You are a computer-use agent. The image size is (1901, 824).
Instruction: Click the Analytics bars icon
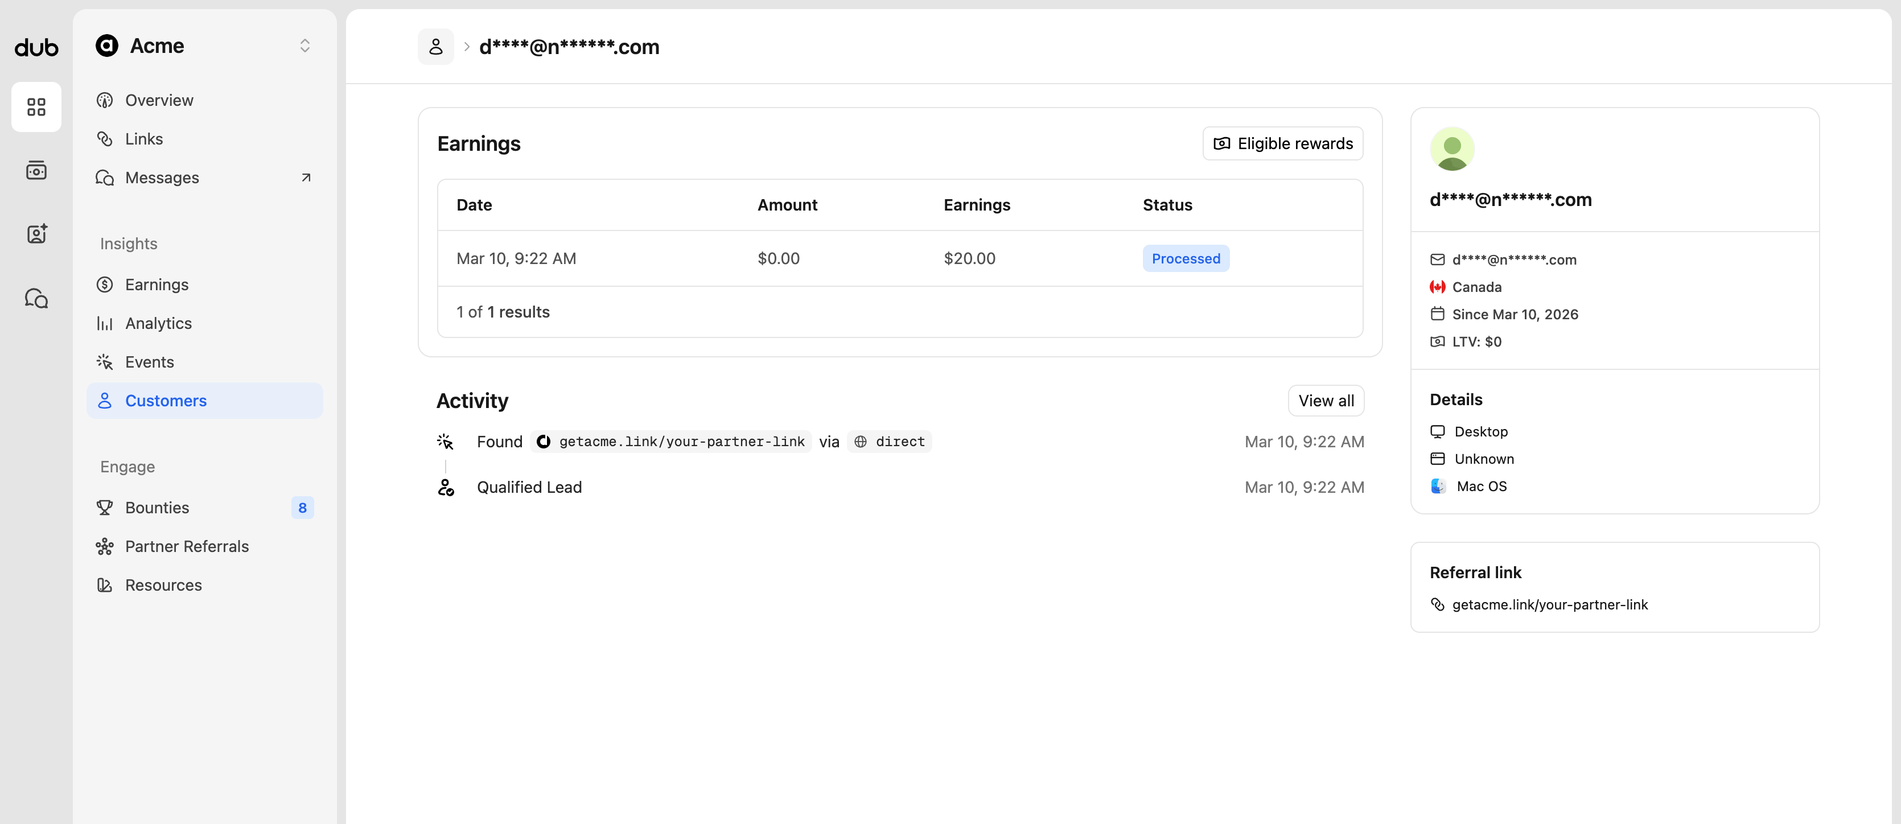pyautogui.click(x=105, y=323)
